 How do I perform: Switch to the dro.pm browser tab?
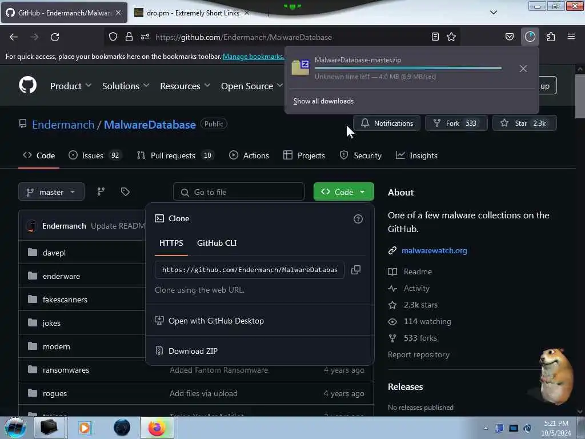point(192,13)
